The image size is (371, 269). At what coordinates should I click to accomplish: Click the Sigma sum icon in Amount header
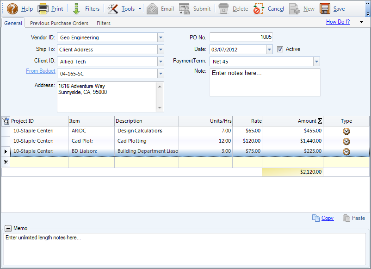tap(320, 121)
